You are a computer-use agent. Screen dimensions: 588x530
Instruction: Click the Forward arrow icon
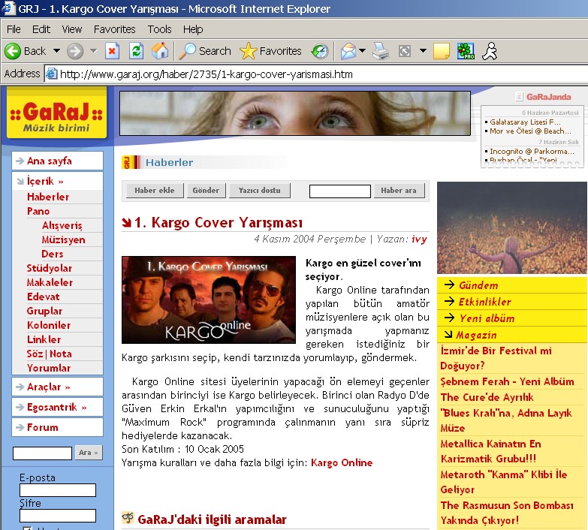point(74,51)
